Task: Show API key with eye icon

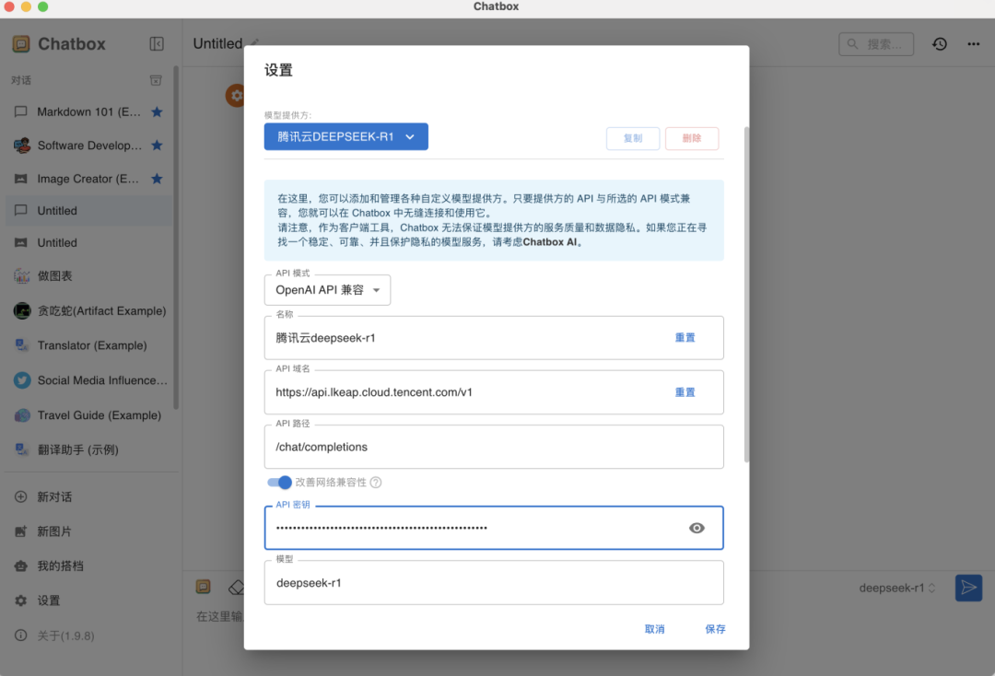Action: pyautogui.click(x=696, y=528)
